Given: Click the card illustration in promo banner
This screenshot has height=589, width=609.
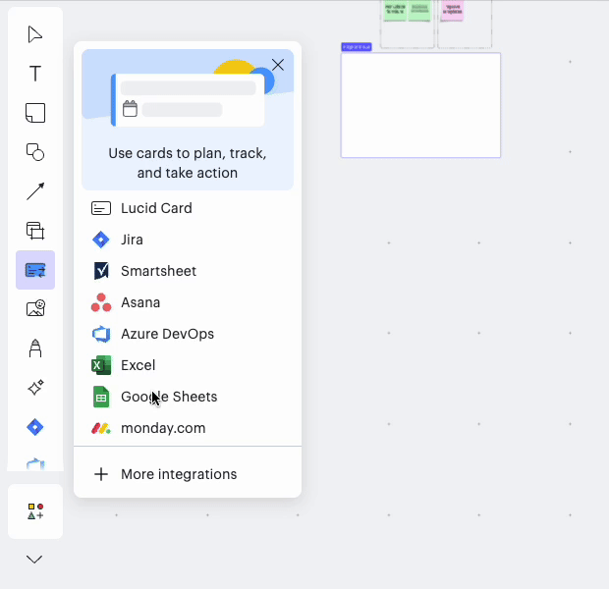Looking at the screenshot, I should (188, 100).
